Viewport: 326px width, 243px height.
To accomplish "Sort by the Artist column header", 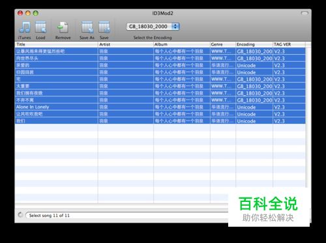I will [126, 44].
